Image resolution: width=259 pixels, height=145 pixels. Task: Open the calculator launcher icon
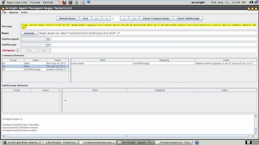(76, 2)
